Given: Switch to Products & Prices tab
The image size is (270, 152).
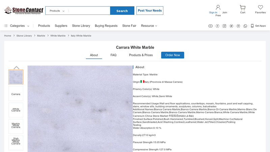Looking at the screenshot, I should (141, 55).
